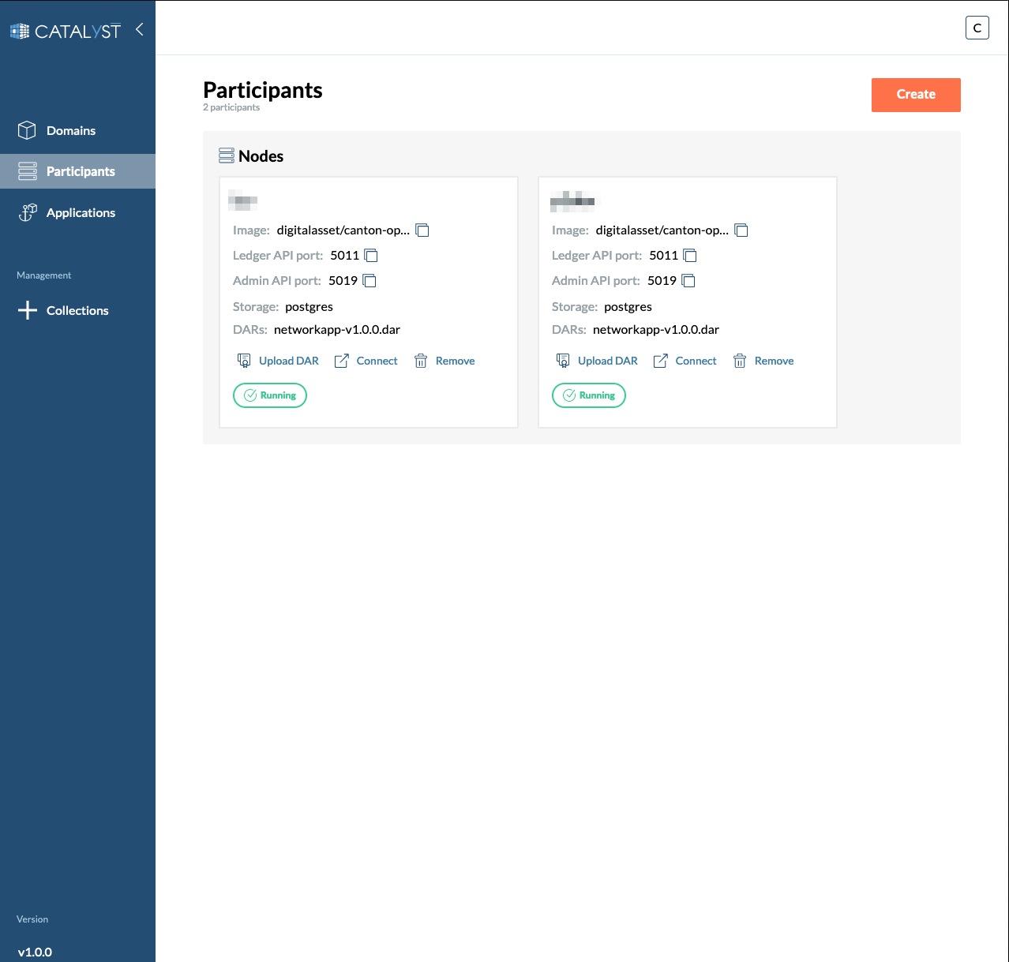The width and height of the screenshot is (1009, 962).
Task: Click the Applications globe icon
Action: 27,212
